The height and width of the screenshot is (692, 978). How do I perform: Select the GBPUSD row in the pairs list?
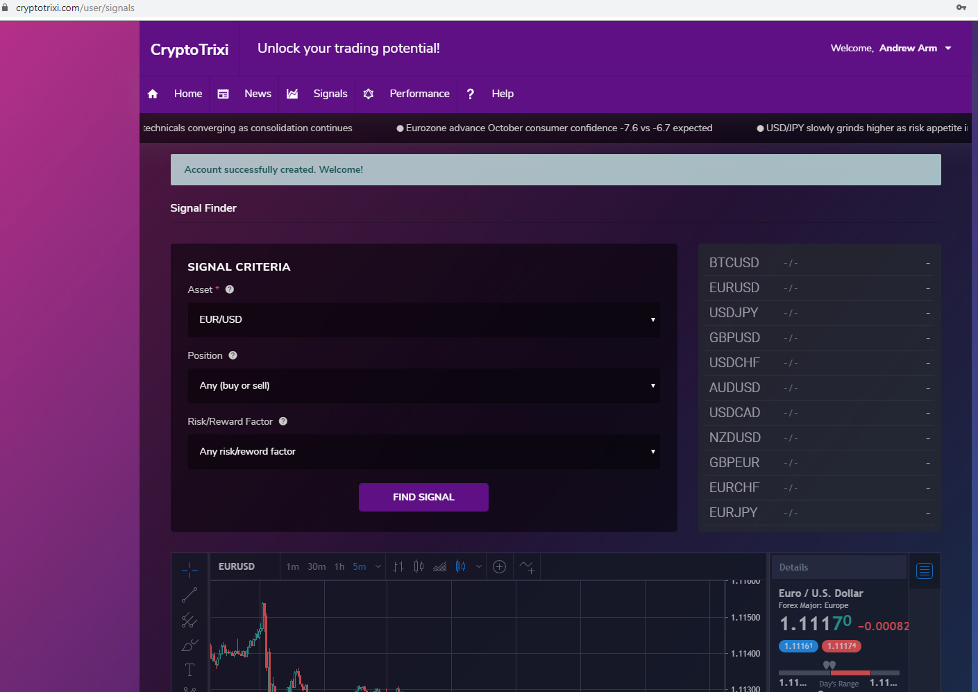click(x=819, y=338)
